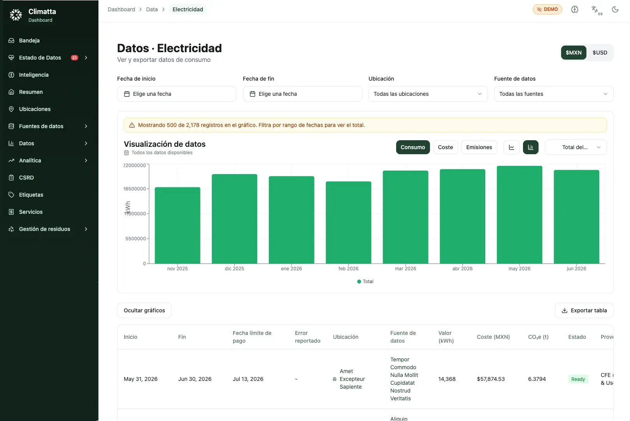The width and height of the screenshot is (630, 421).
Task: Switch to line chart view icon
Action: point(512,147)
